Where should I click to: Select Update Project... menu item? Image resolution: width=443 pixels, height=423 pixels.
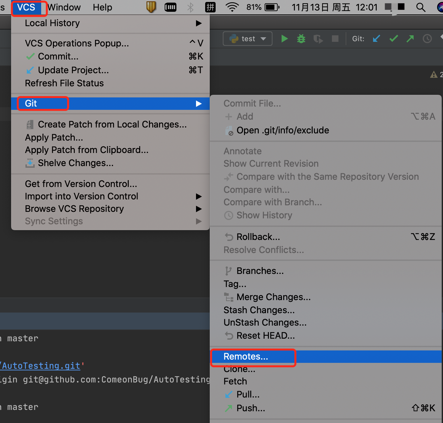click(x=110, y=70)
